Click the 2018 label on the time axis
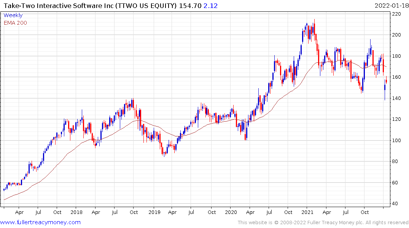The image size is (409, 228). coord(76,212)
